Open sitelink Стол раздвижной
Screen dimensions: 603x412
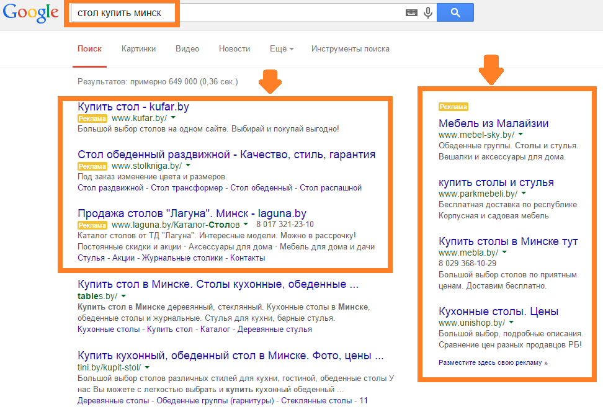(x=110, y=188)
